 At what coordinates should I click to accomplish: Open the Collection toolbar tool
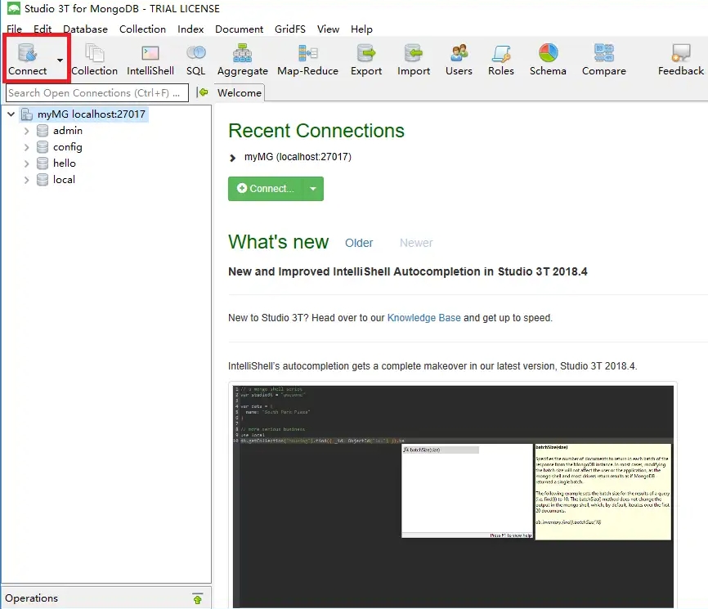click(94, 59)
